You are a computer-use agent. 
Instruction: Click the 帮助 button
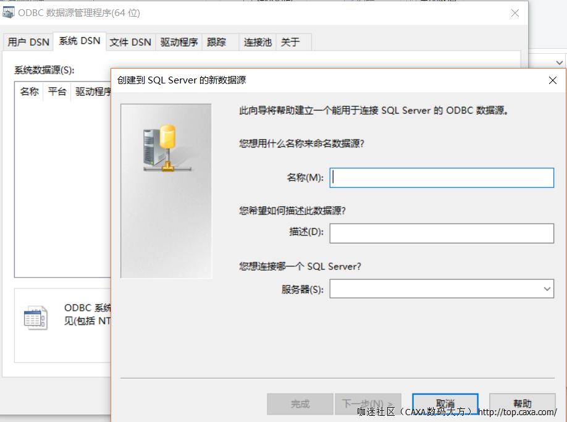tap(523, 404)
